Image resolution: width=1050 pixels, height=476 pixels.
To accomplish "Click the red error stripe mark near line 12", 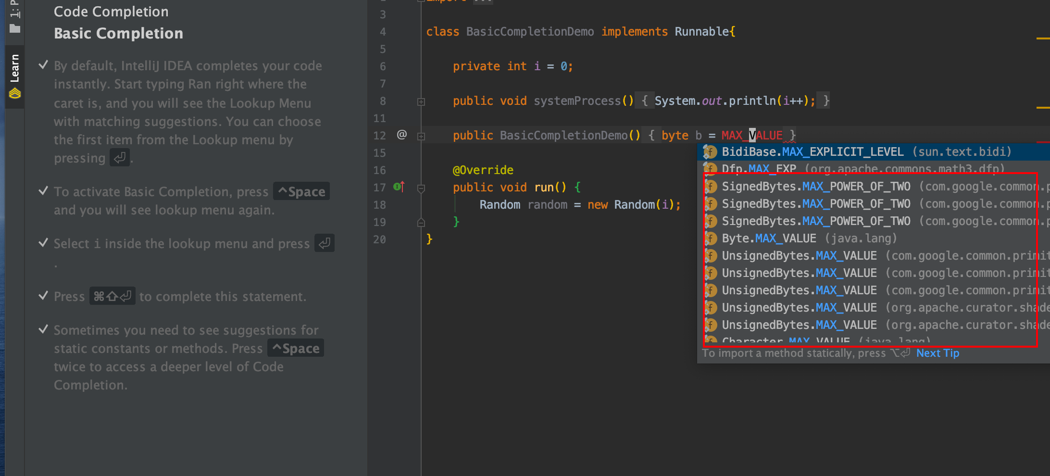I will (1043, 142).
